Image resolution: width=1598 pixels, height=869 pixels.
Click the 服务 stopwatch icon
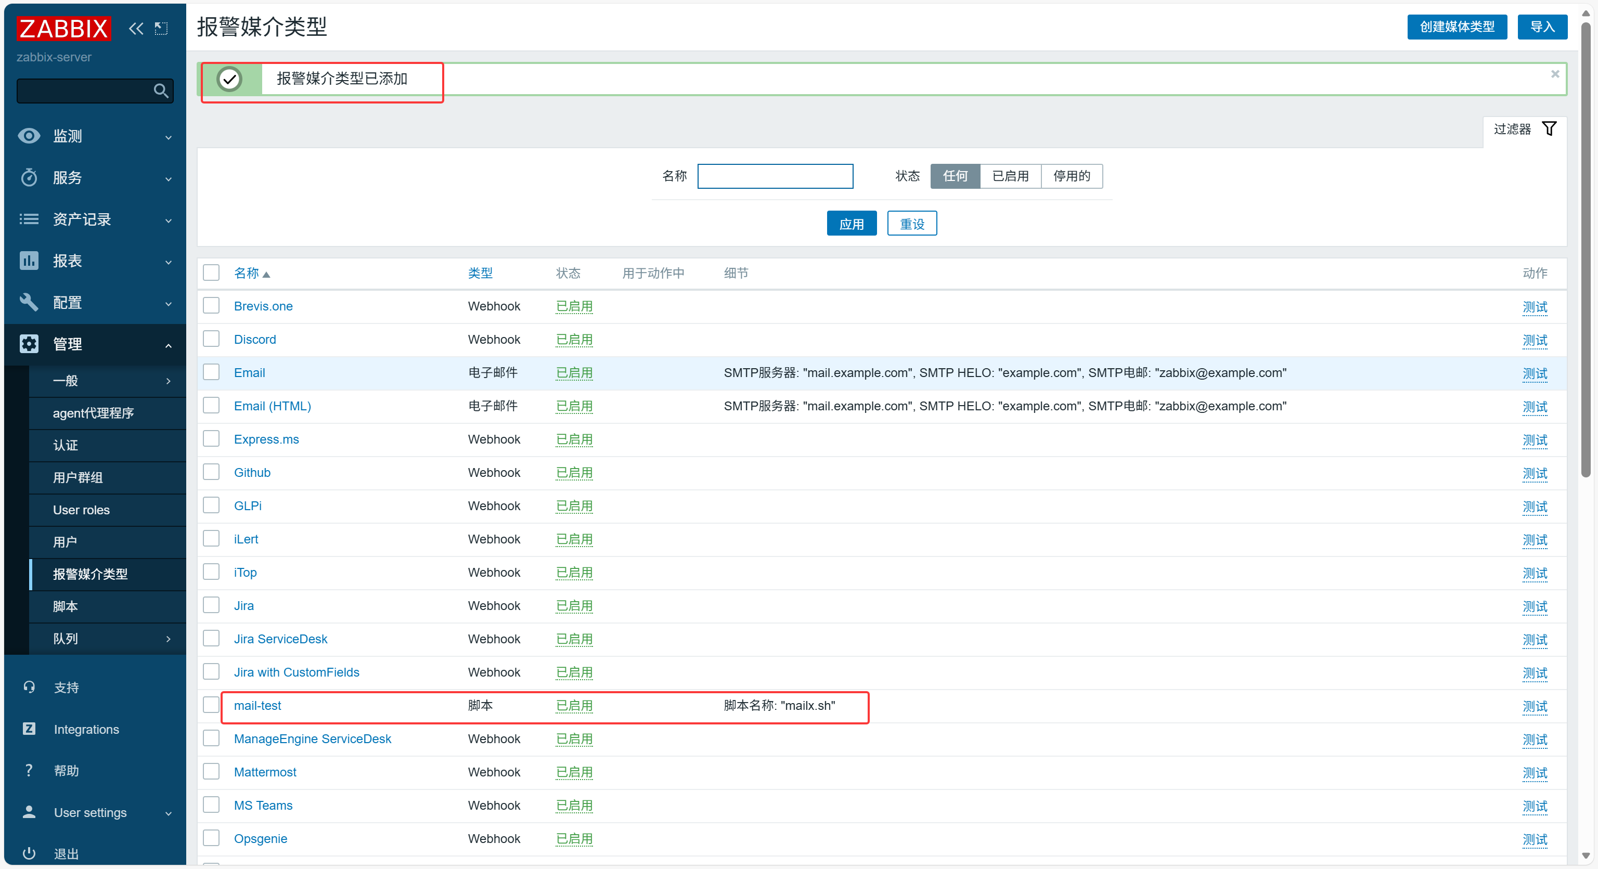pos(29,177)
